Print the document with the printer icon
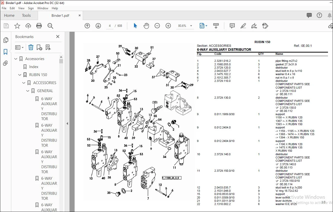 coord(39,26)
